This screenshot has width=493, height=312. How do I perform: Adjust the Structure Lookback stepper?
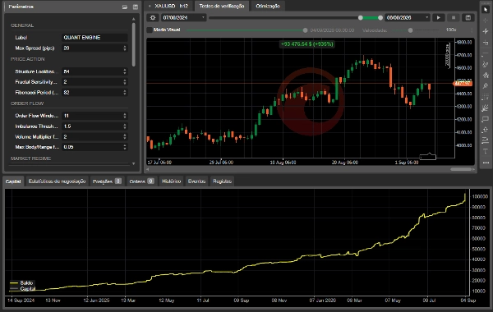[x=125, y=71]
